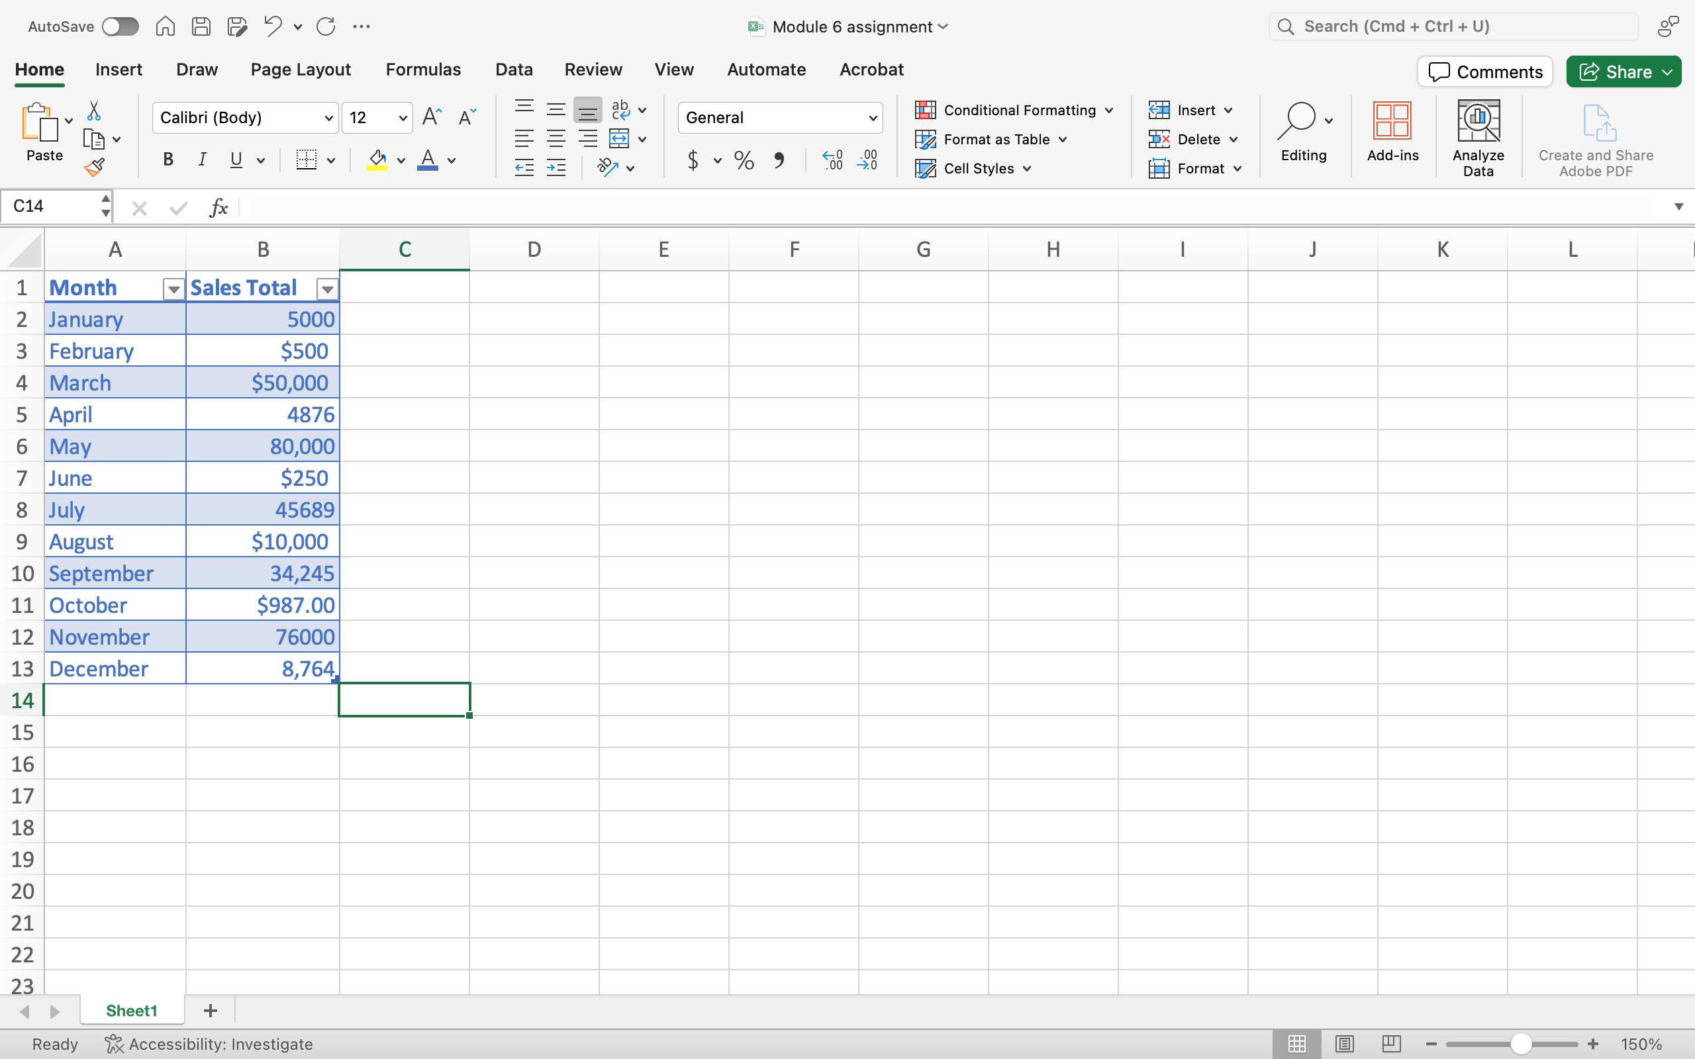This screenshot has width=1695, height=1059.
Task: Click the Borders icon
Action: [307, 160]
